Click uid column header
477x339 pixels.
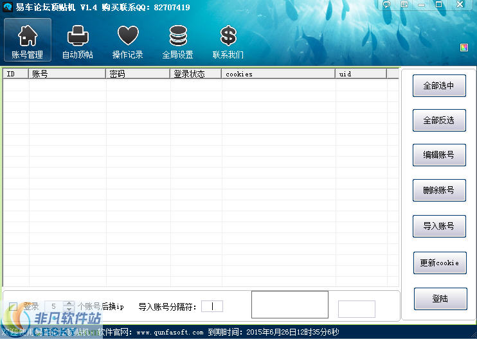click(361, 74)
